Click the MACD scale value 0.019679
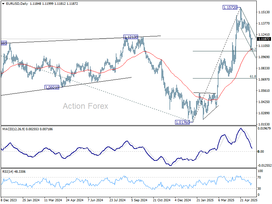272x204 pixels. tap(264, 129)
